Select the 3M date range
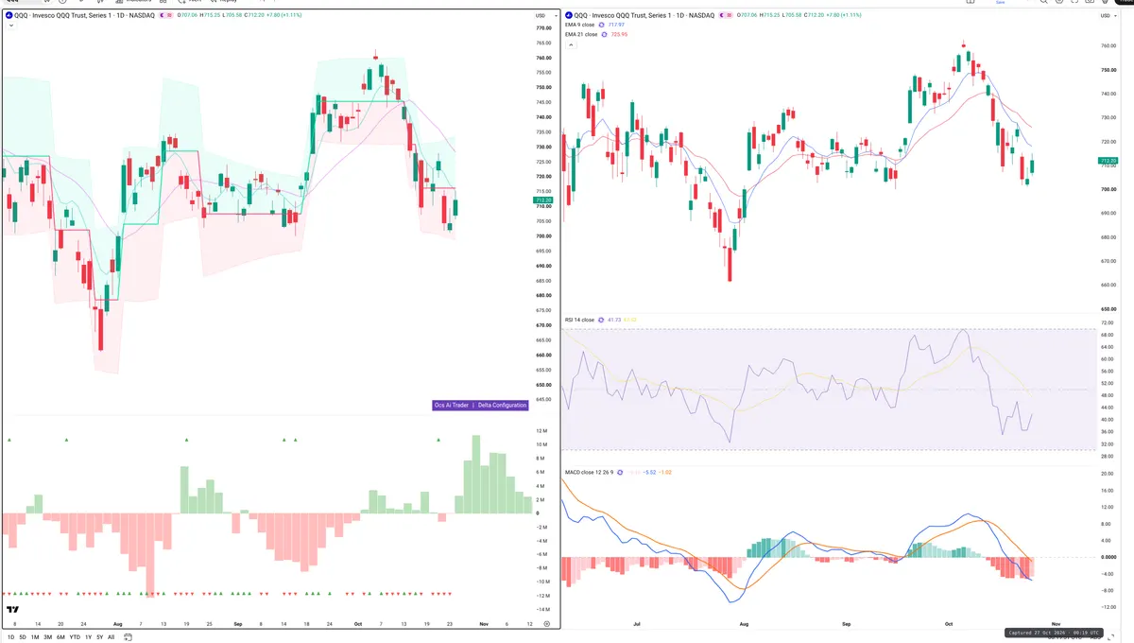 [47, 637]
